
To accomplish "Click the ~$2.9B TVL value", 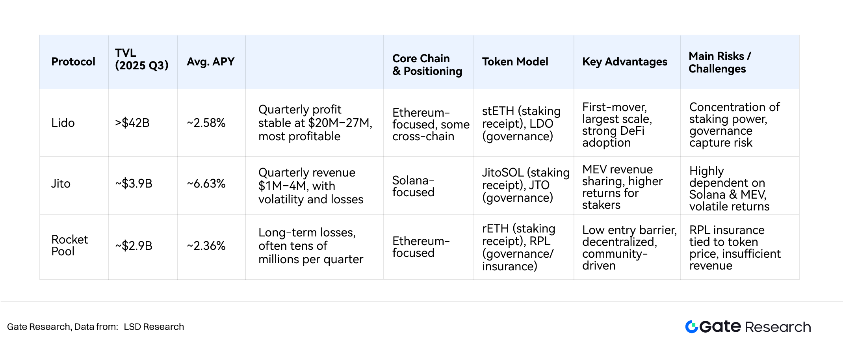I will [x=134, y=246].
